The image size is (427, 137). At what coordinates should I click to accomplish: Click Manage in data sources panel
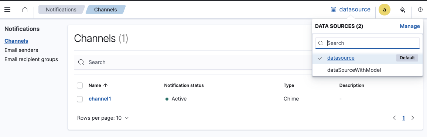[410, 26]
